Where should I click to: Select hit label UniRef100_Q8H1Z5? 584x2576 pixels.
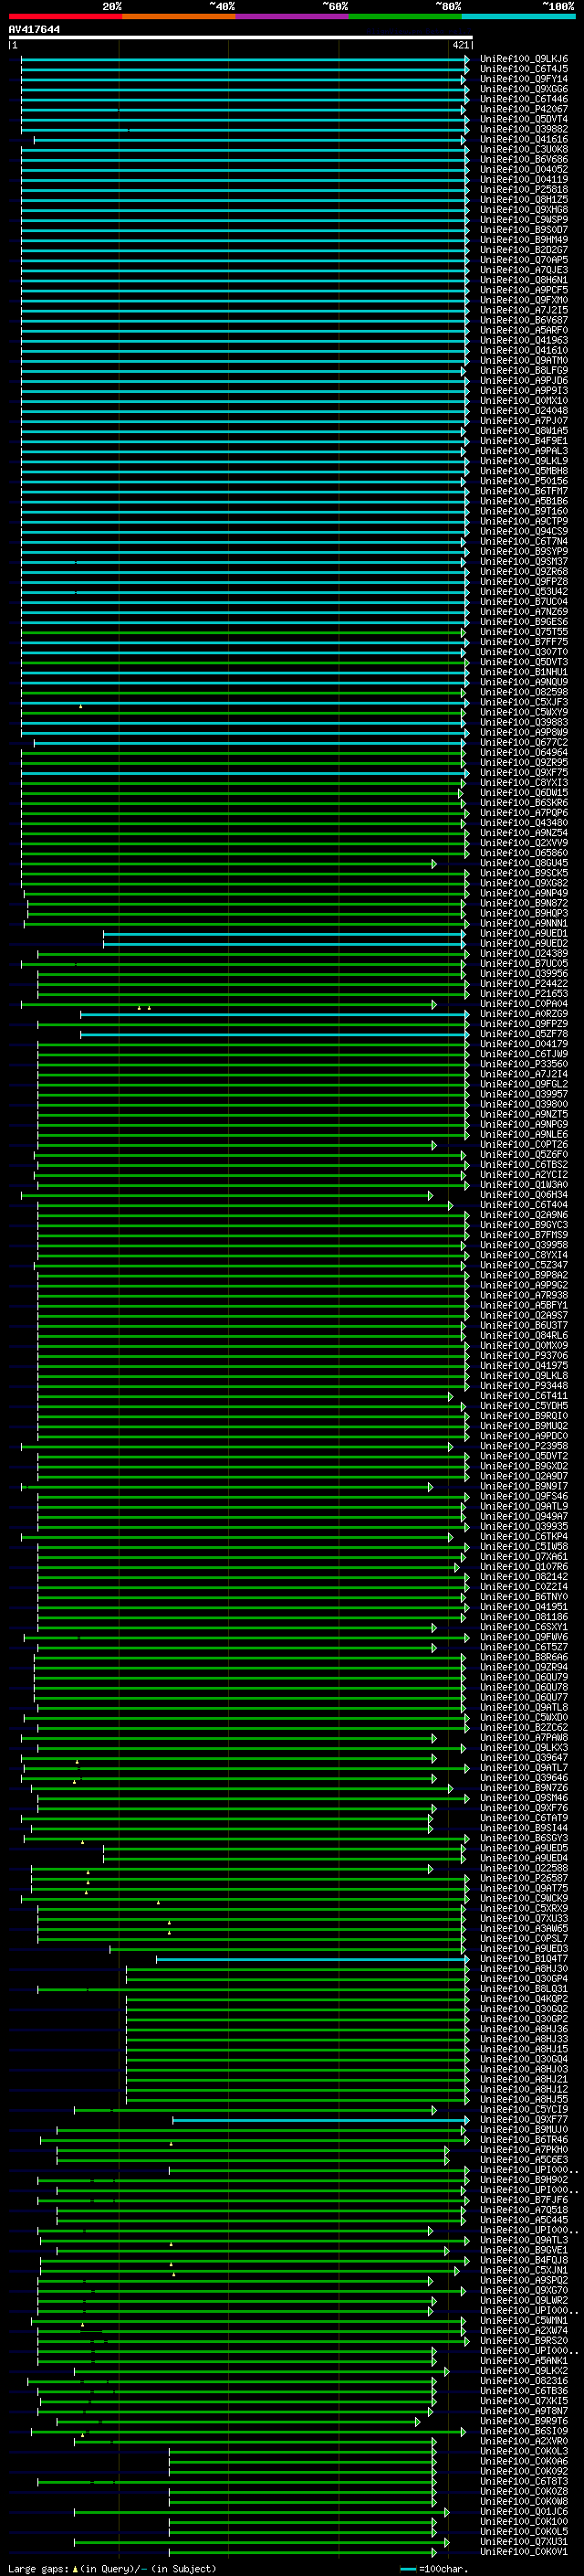[x=523, y=200]
